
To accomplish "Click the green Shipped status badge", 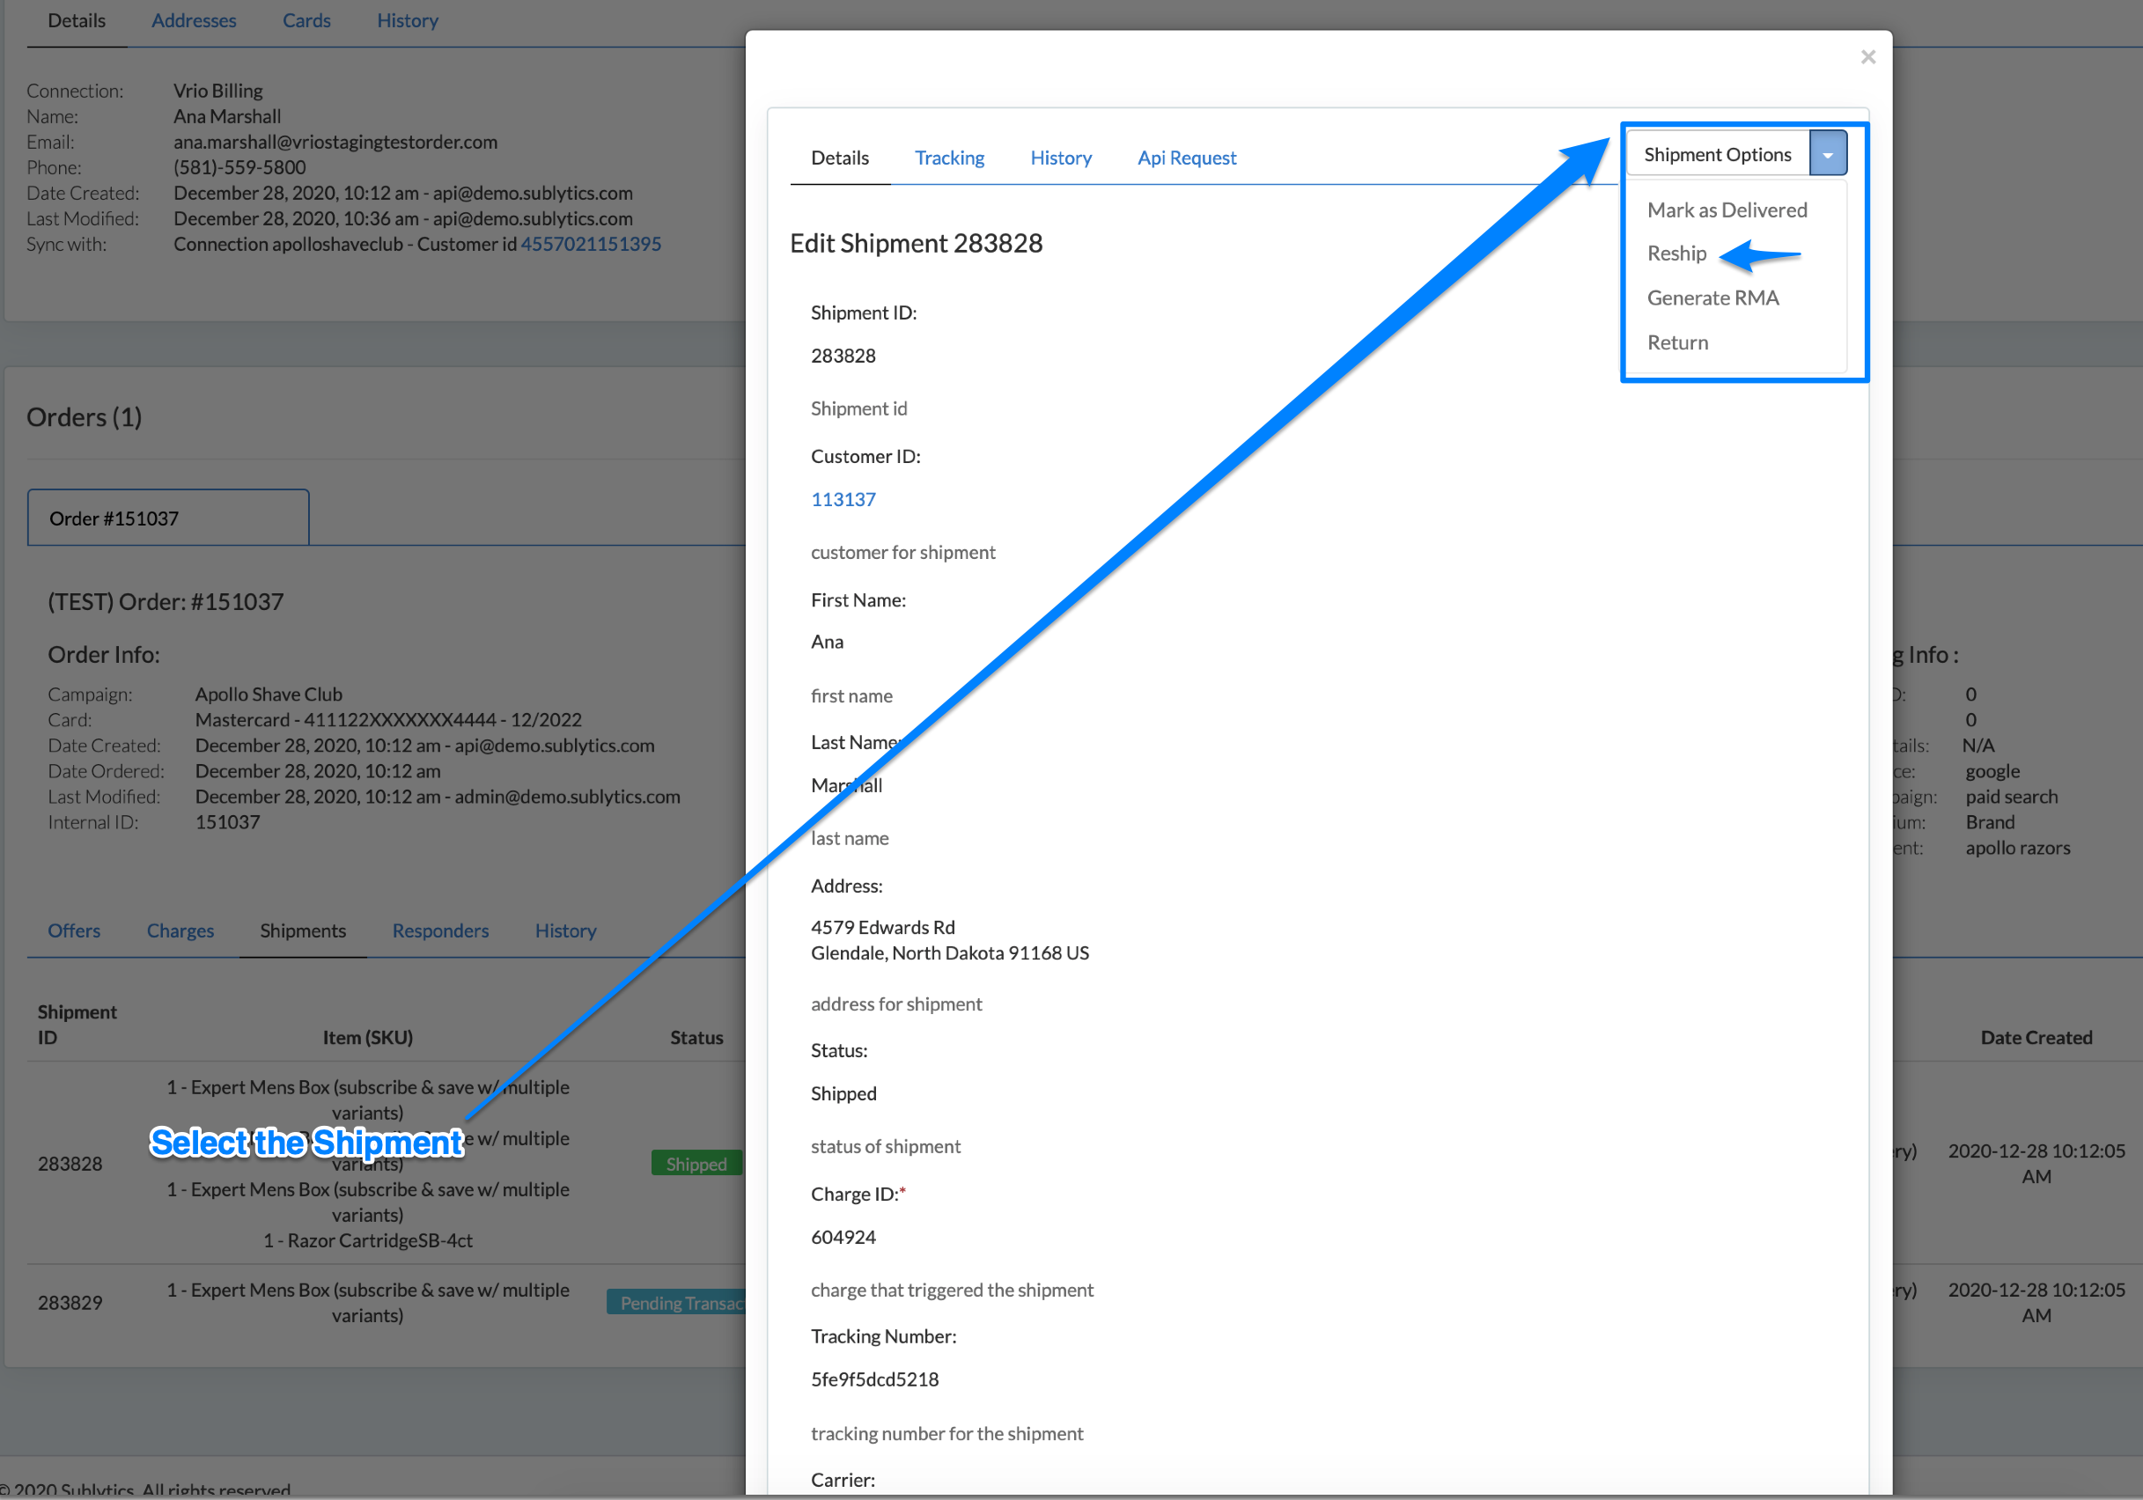I will coord(696,1163).
